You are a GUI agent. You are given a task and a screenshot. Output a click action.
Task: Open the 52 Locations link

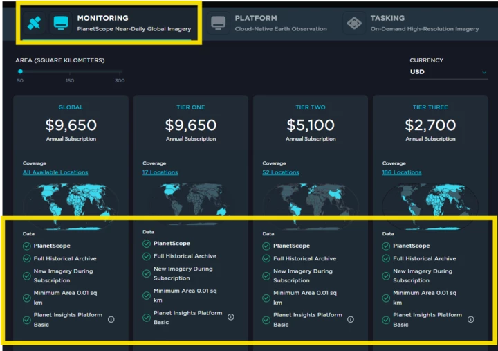coord(281,172)
